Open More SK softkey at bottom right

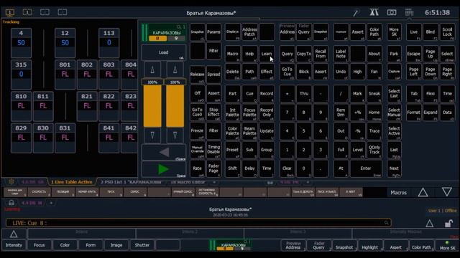point(447,246)
